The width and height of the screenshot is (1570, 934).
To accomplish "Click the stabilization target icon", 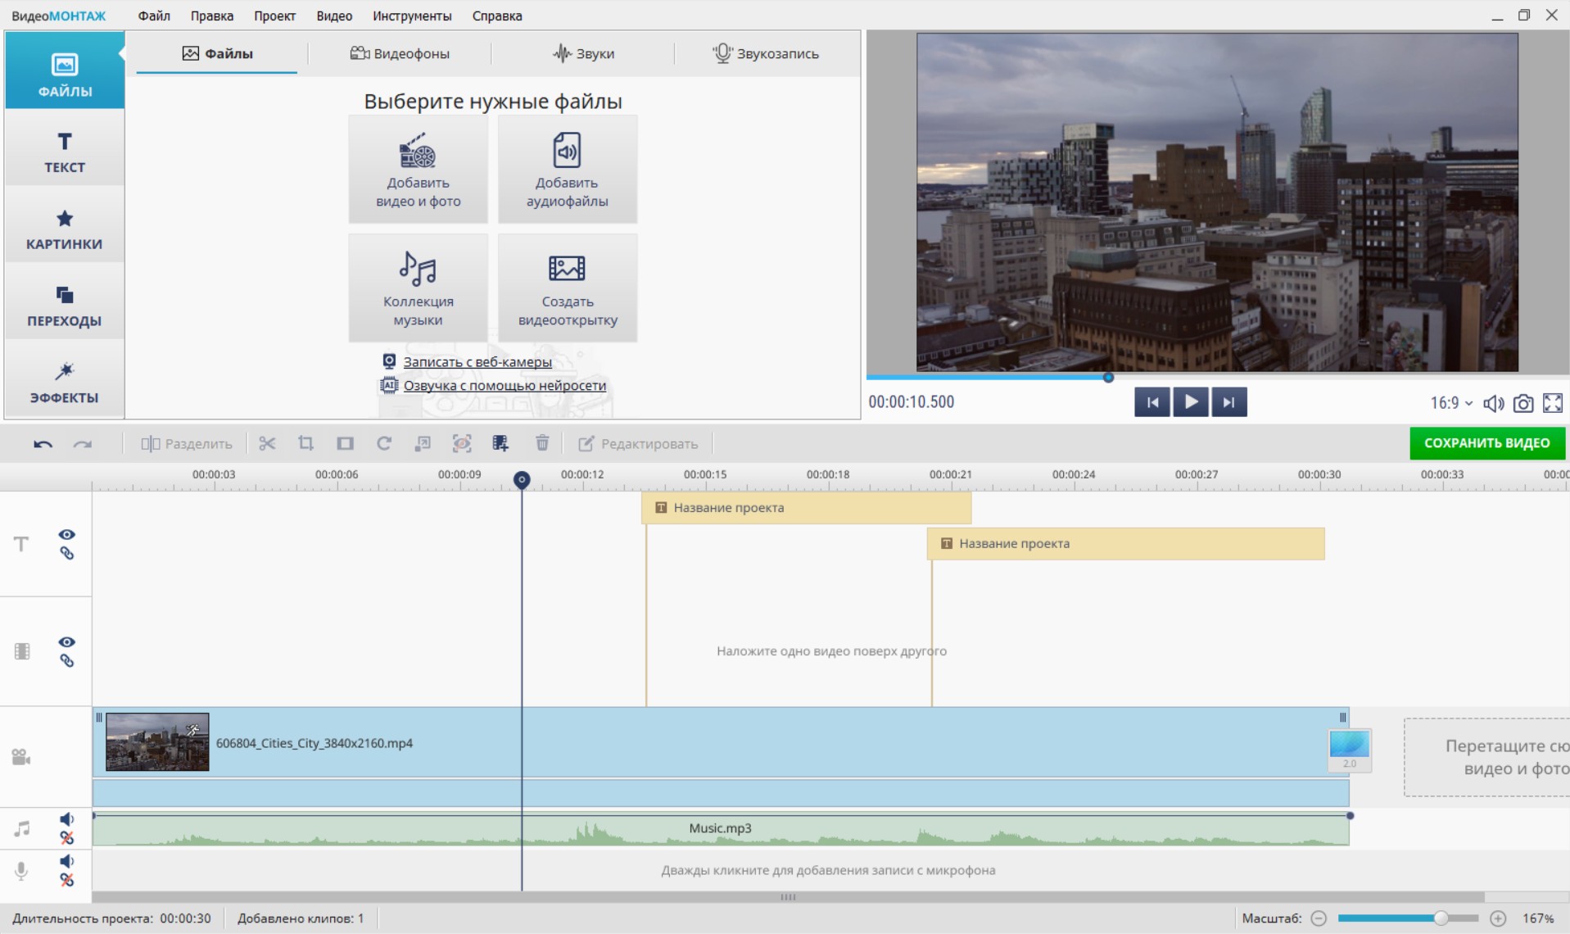I will point(462,444).
